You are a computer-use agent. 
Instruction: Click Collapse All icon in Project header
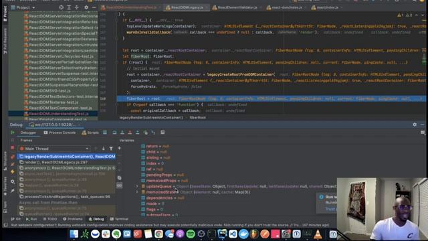pyautogui.click(x=77, y=7)
